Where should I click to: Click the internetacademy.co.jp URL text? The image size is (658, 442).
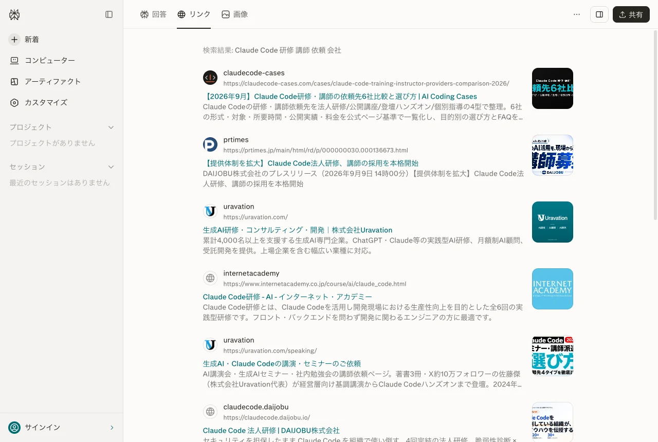(x=315, y=284)
